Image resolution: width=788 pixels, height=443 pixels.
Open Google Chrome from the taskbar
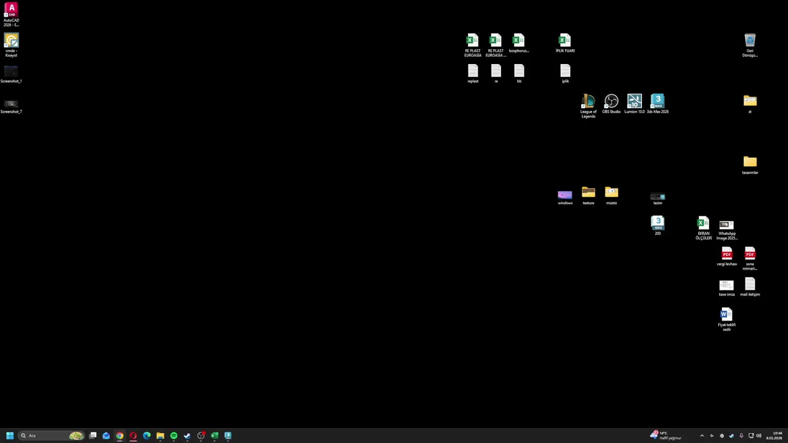click(119, 436)
